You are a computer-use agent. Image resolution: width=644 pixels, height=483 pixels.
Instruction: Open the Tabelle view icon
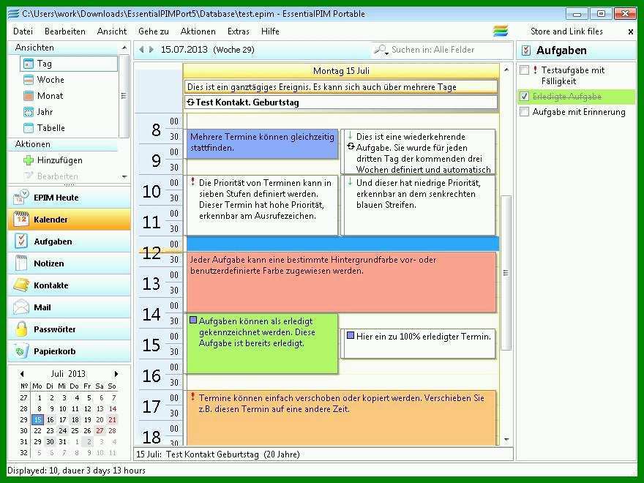29,128
